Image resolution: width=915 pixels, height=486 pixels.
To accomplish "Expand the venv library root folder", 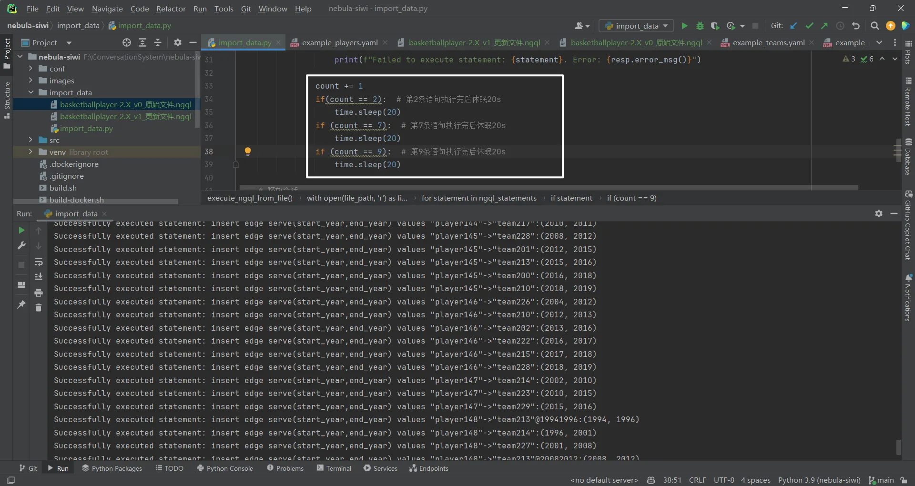I will tap(30, 152).
